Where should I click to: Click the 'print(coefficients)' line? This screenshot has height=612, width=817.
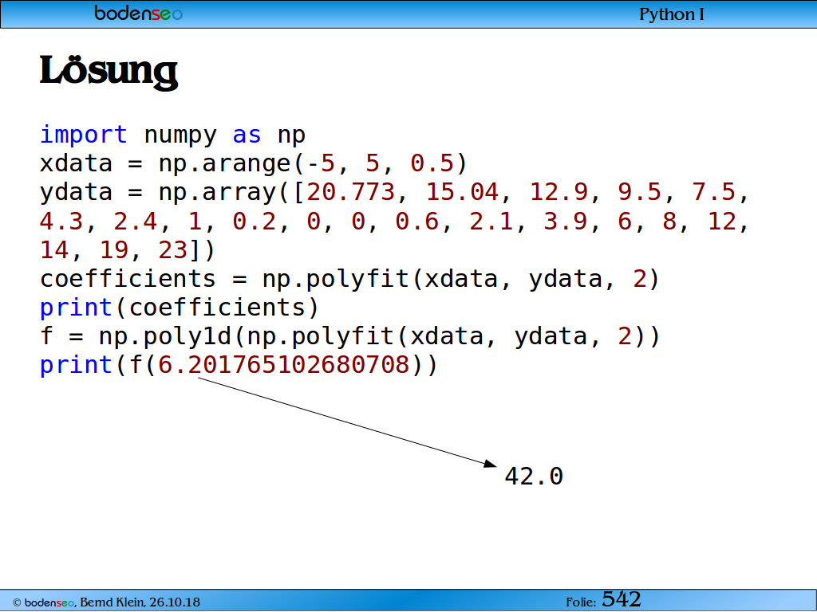coord(180,308)
